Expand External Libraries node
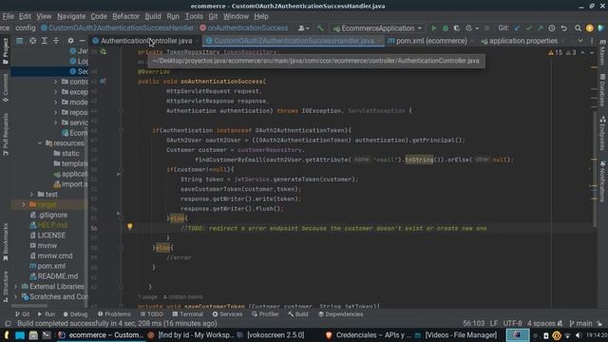Image resolution: width=608 pixels, height=342 pixels. (16, 287)
